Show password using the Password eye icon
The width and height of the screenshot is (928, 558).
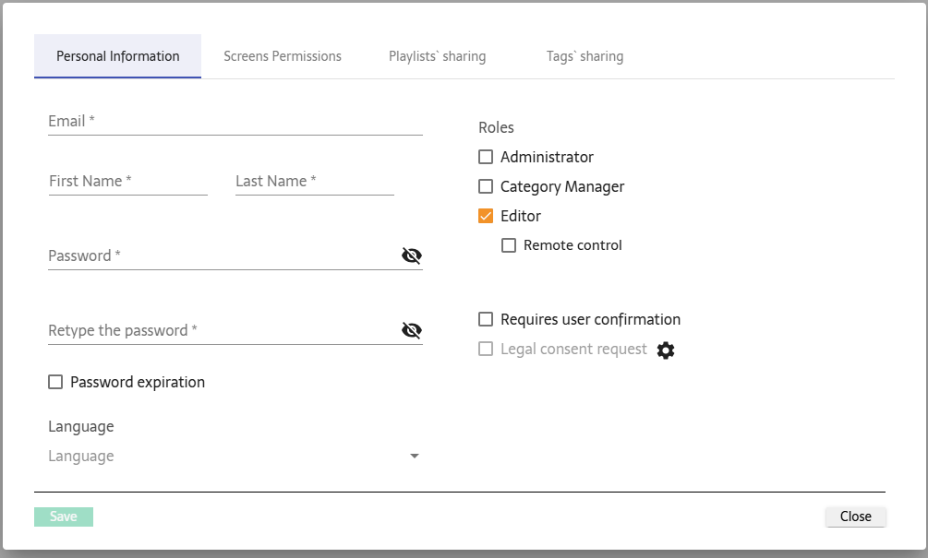click(x=412, y=255)
